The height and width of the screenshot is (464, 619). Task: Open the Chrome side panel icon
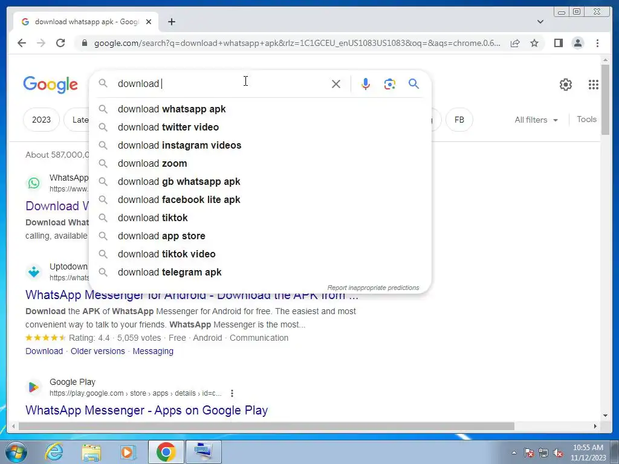pyautogui.click(x=558, y=43)
